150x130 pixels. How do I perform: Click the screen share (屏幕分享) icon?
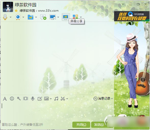point(66,17)
